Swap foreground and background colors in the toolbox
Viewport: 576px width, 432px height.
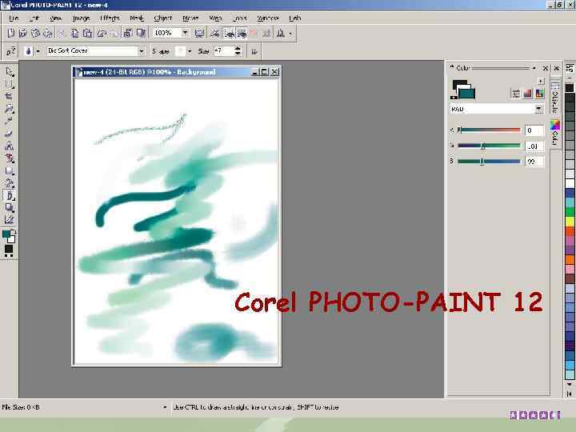14,232
